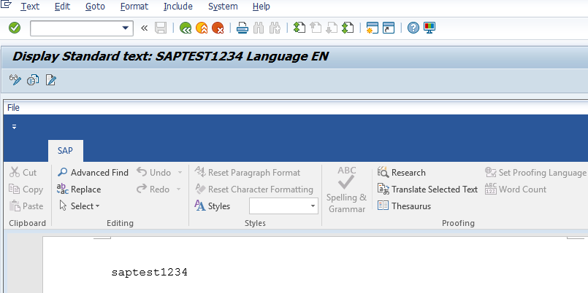The image size is (588, 293).
Task: Go to Next Page icon
Action: [332, 28]
